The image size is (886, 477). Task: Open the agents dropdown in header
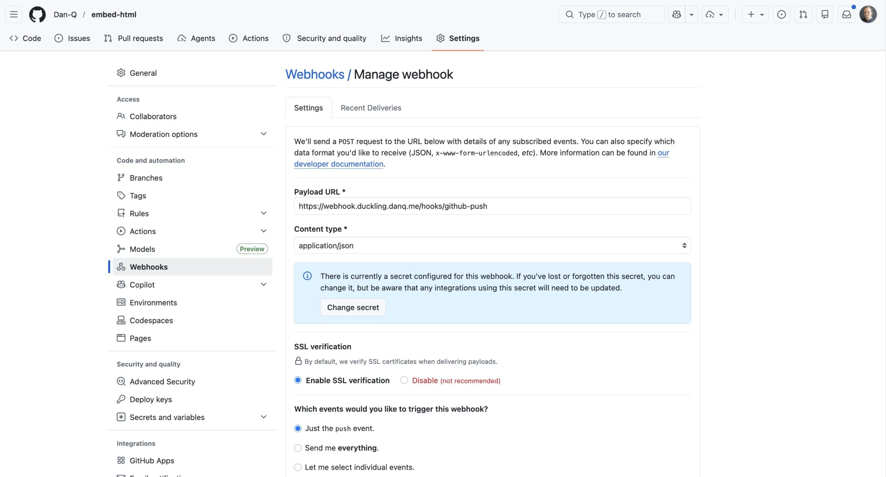tap(715, 14)
